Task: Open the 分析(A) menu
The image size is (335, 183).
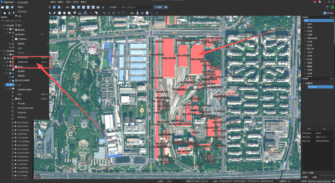Action: click(76, 2)
